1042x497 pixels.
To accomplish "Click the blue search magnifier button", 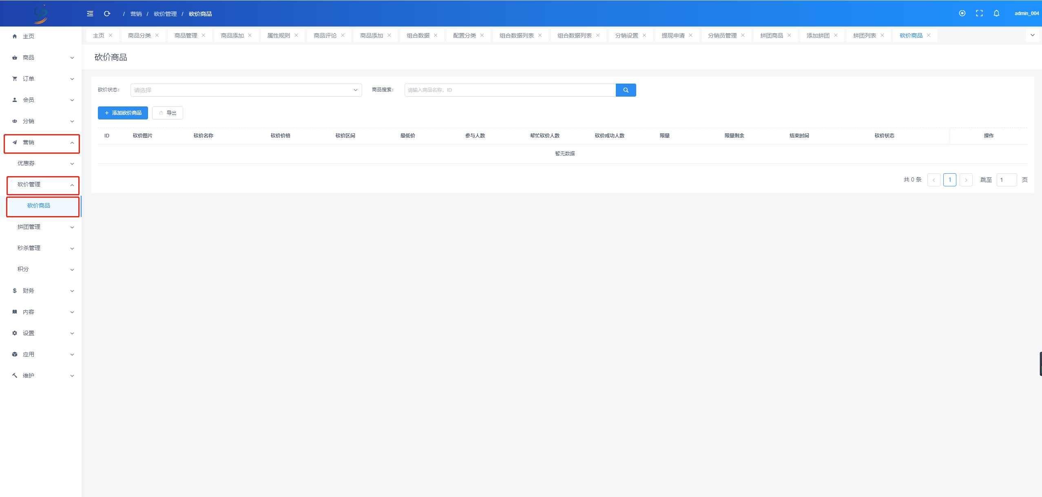I will [626, 90].
